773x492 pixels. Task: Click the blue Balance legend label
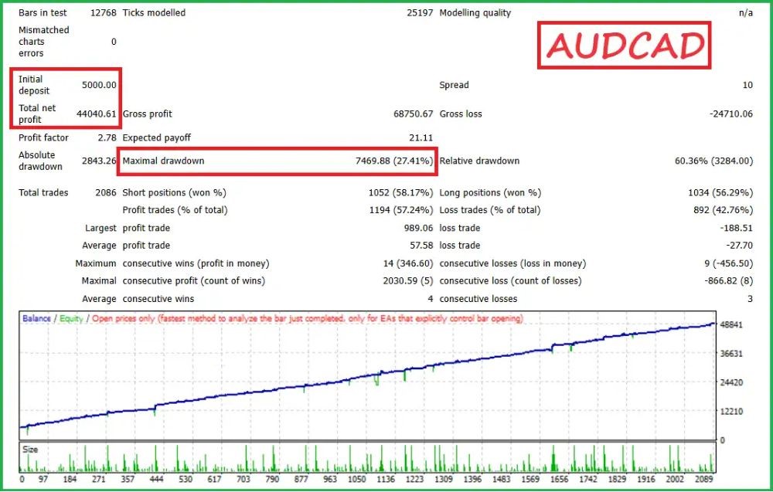pos(37,319)
